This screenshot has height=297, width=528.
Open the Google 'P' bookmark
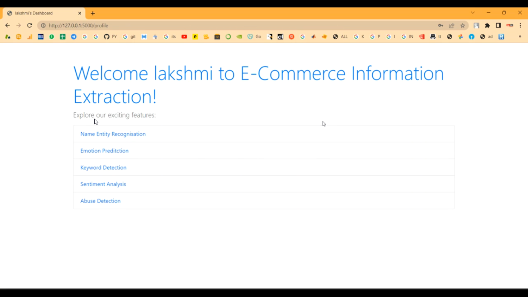coord(375,37)
